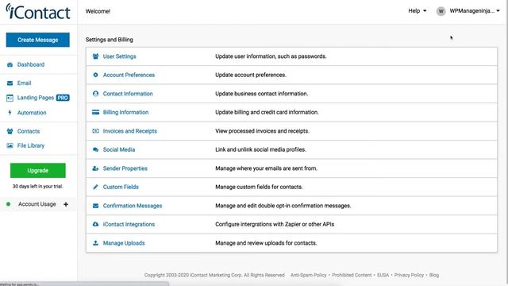Image resolution: width=508 pixels, height=286 pixels.
Task: Click 'Configure intergrations with Zapier' description
Action: click(275, 224)
